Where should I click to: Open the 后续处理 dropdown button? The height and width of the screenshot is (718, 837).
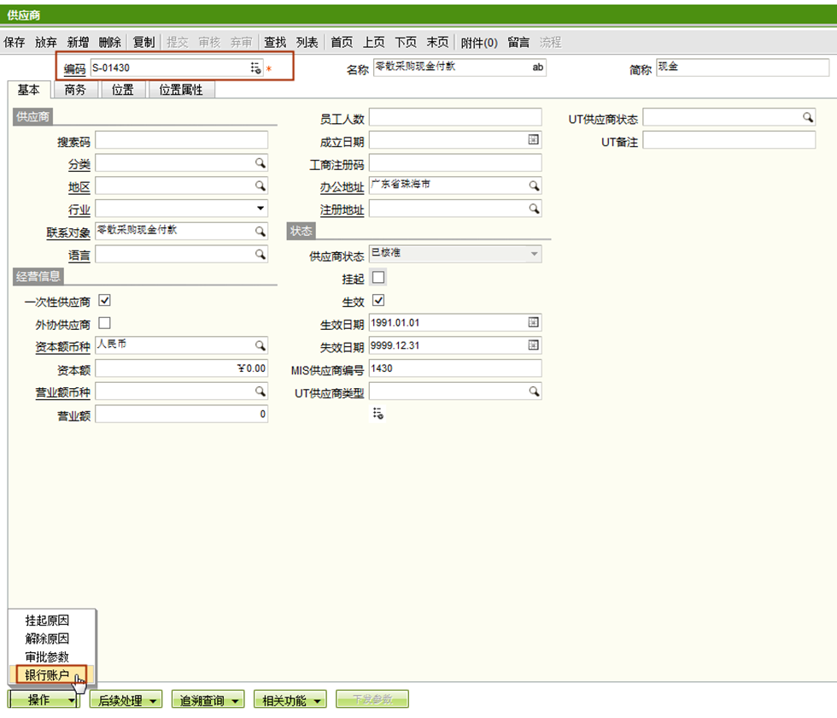click(127, 700)
